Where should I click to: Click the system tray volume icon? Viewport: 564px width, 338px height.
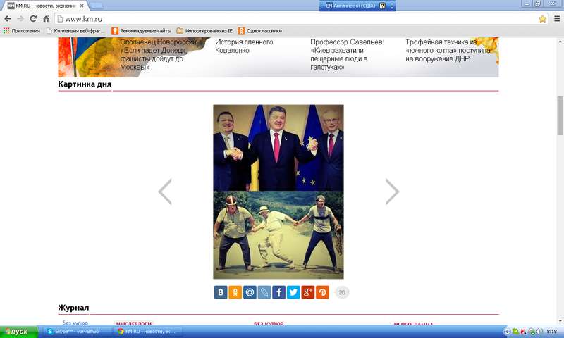(x=539, y=332)
